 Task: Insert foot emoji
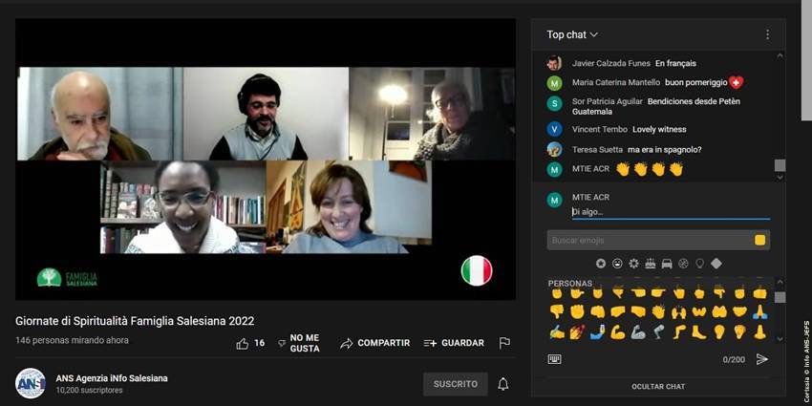coord(699,331)
